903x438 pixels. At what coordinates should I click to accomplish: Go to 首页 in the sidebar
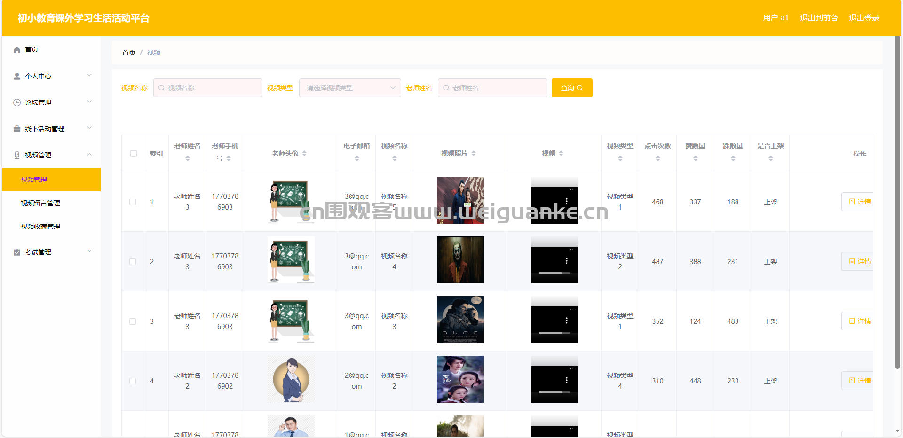coord(51,49)
